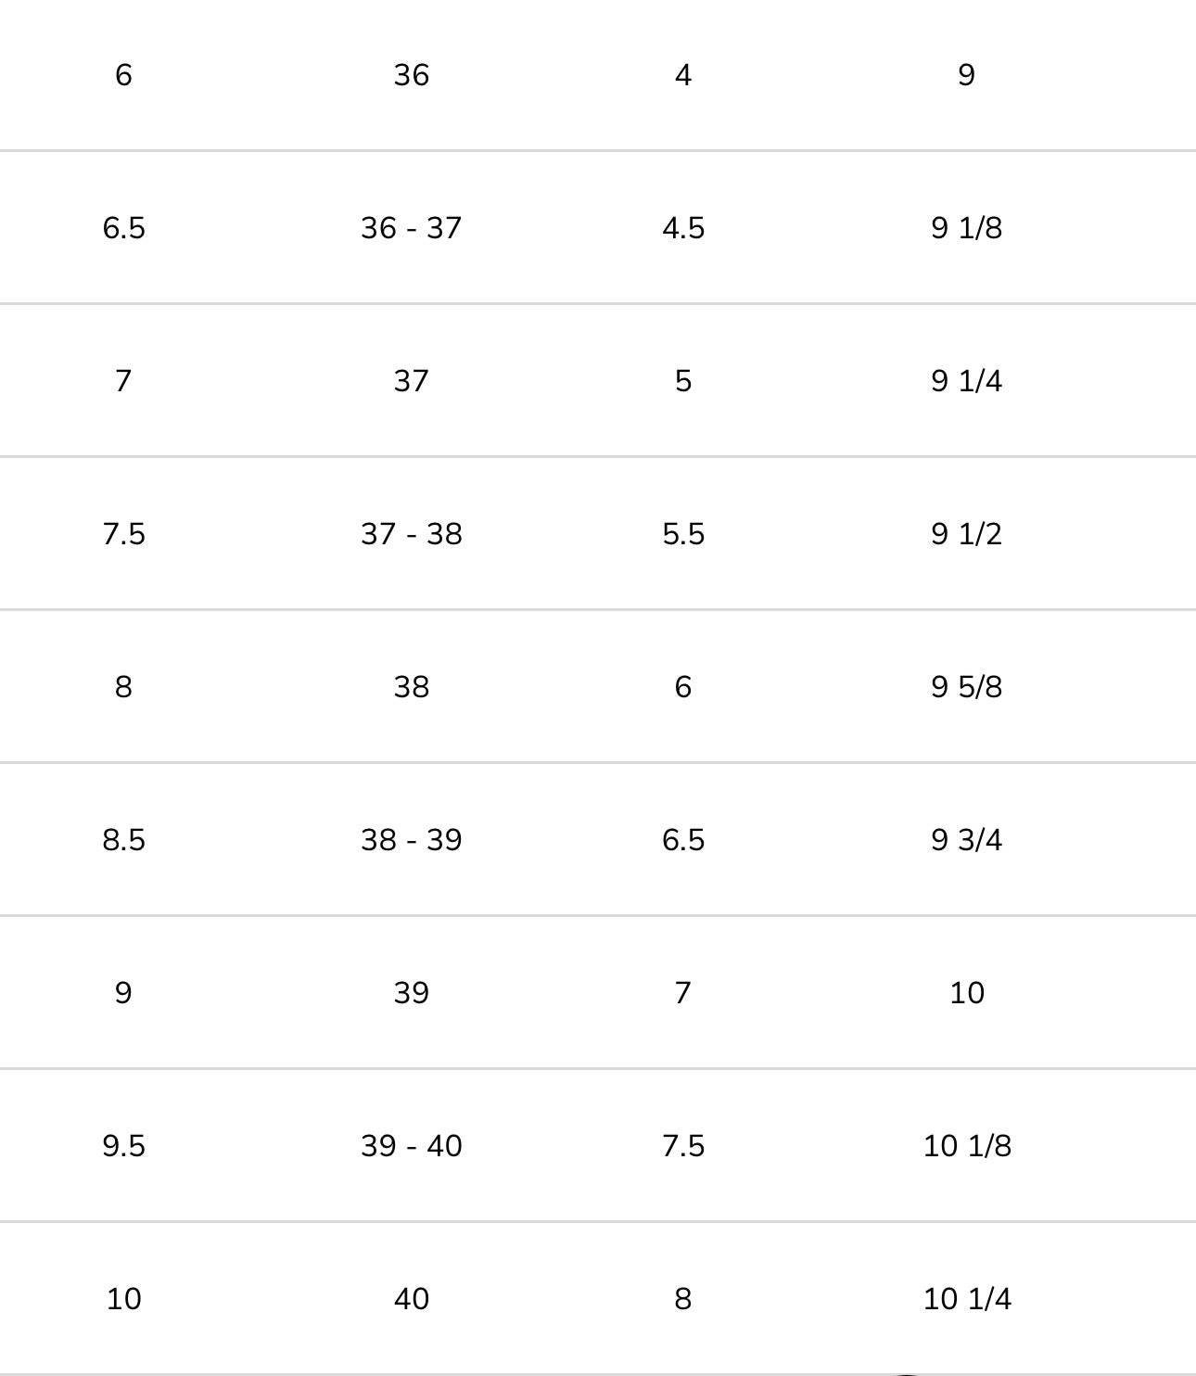Image resolution: width=1196 pixels, height=1376 pixels.
Task: Select the size 40 cell
Action: 411,1299
